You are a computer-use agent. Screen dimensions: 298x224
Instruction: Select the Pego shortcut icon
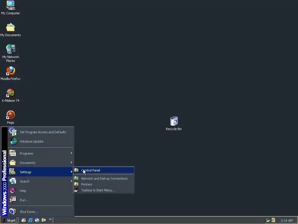(x=10, y=117)
